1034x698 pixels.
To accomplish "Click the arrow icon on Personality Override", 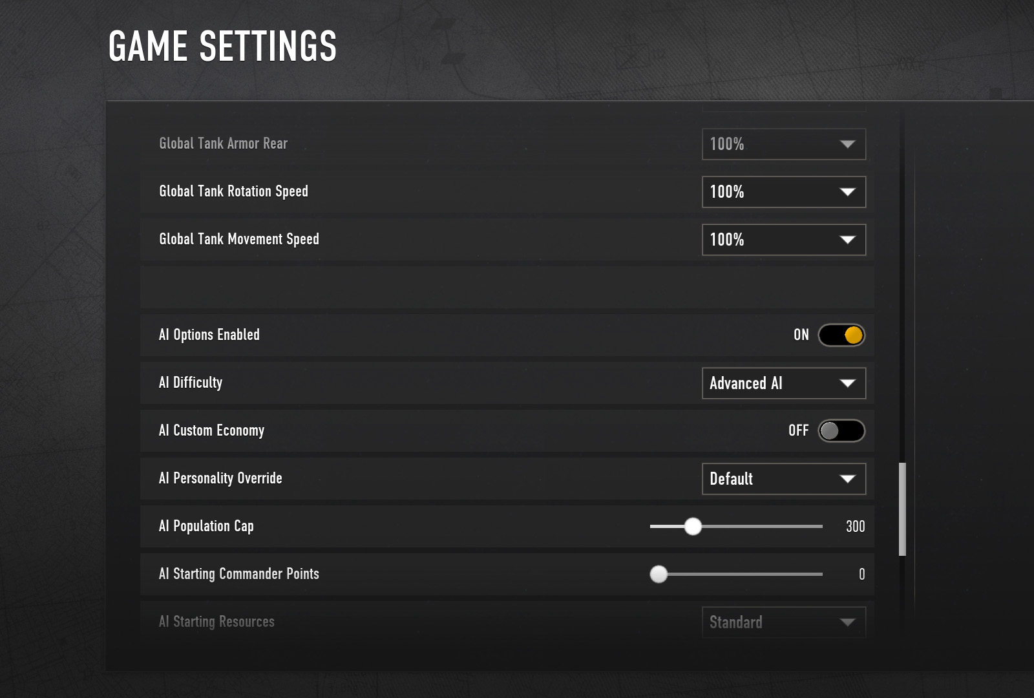I will 847,479.
